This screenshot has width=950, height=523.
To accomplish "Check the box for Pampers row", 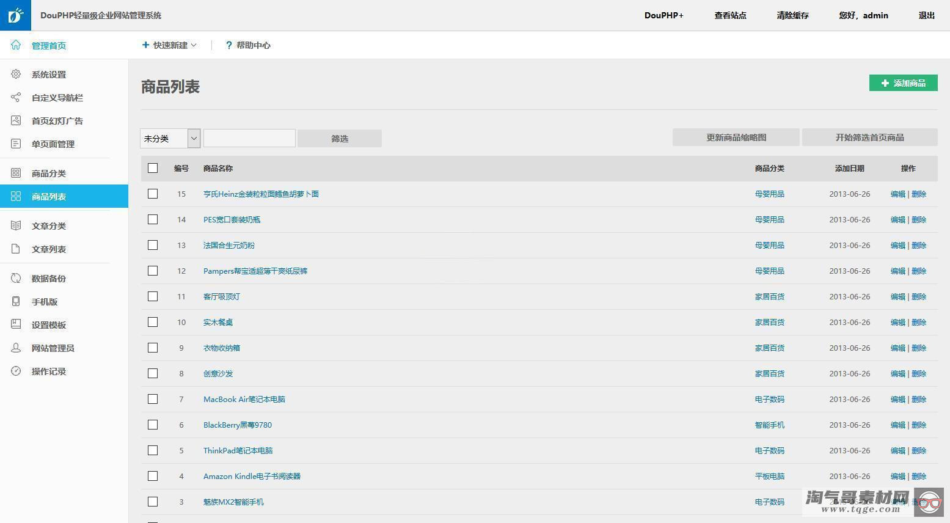I will 153,271.
